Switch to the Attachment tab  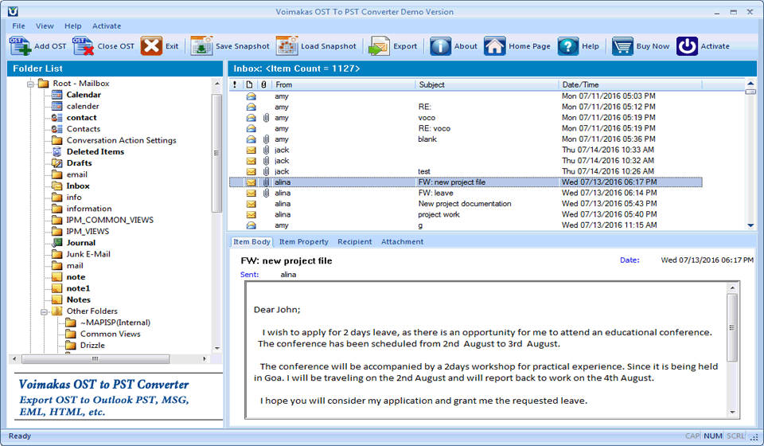[403, 242]
